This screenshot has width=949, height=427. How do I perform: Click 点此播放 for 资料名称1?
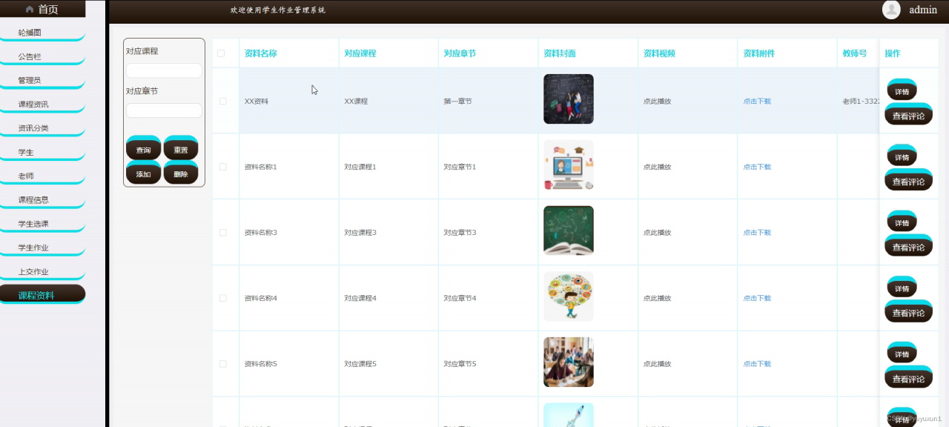(x=657, y=167)
